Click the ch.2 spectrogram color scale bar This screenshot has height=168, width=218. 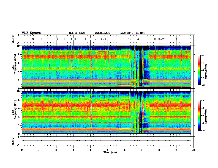(199, 116)
